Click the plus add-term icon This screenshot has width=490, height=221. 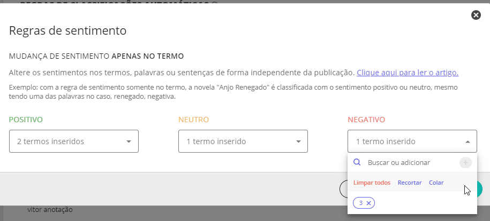click(465, 162)
